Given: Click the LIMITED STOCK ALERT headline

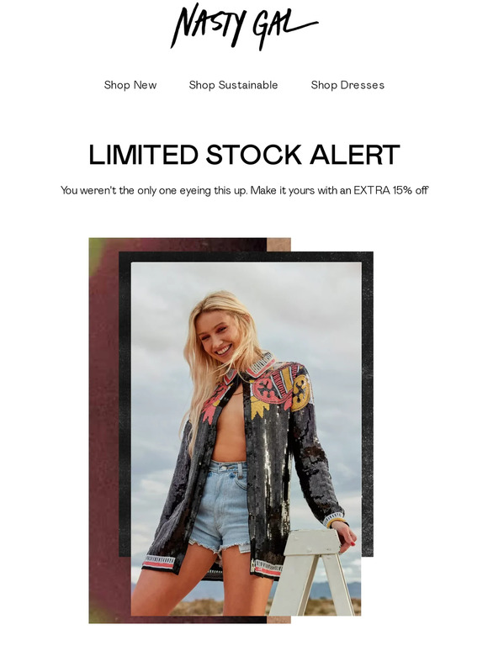Looking at the screenshot, I should click(x=244, y=155).
